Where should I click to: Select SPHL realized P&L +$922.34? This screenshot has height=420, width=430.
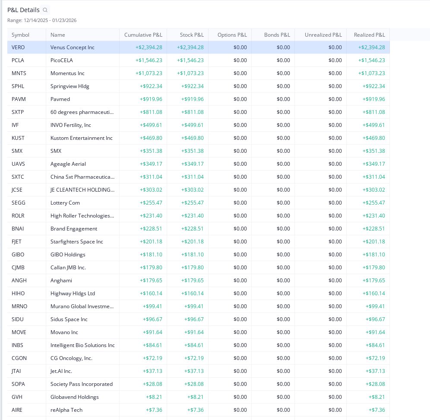coord(373,86)
